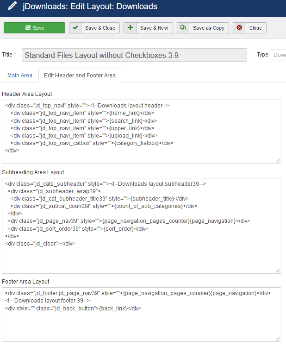The width and height of the screenshot is (286, 347).
Task: Click the Save & New label
Action: pos(154,28)
